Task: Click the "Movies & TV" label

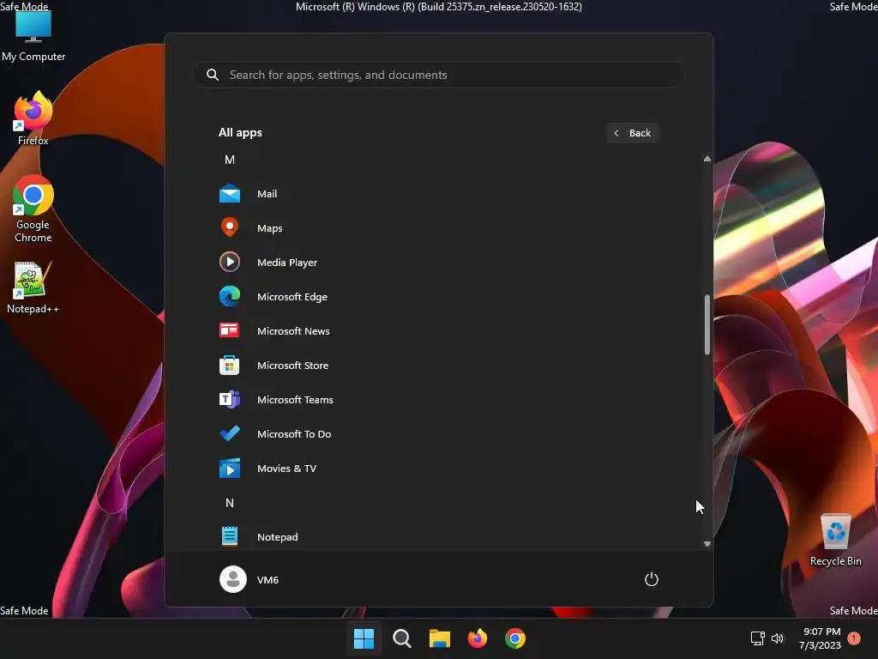Action: click(x=286, y=469)
